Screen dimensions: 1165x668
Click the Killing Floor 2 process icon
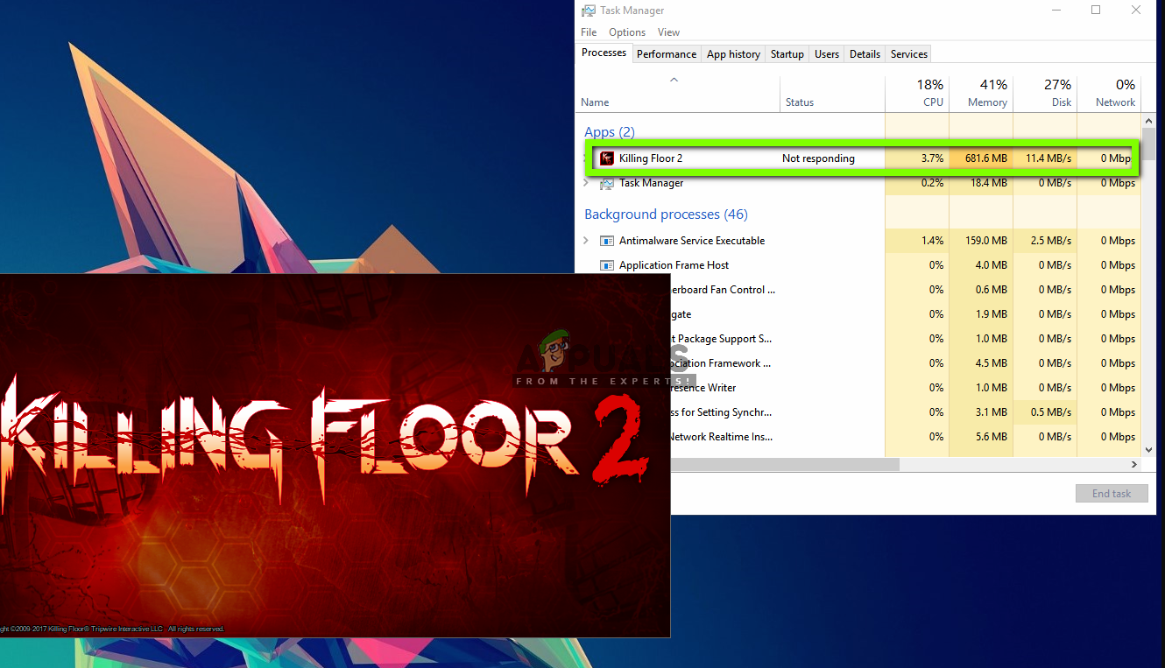click(x=606, y=158)
